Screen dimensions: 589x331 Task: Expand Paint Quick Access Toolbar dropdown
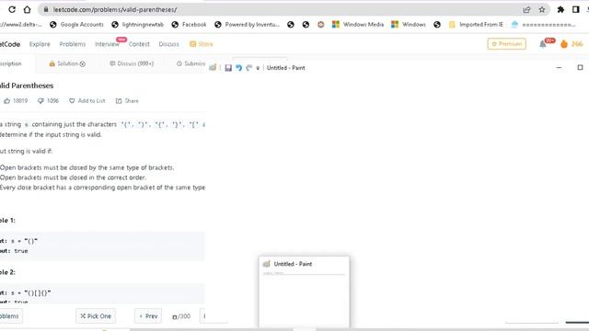pyautogui.click(x=258, y=68)
